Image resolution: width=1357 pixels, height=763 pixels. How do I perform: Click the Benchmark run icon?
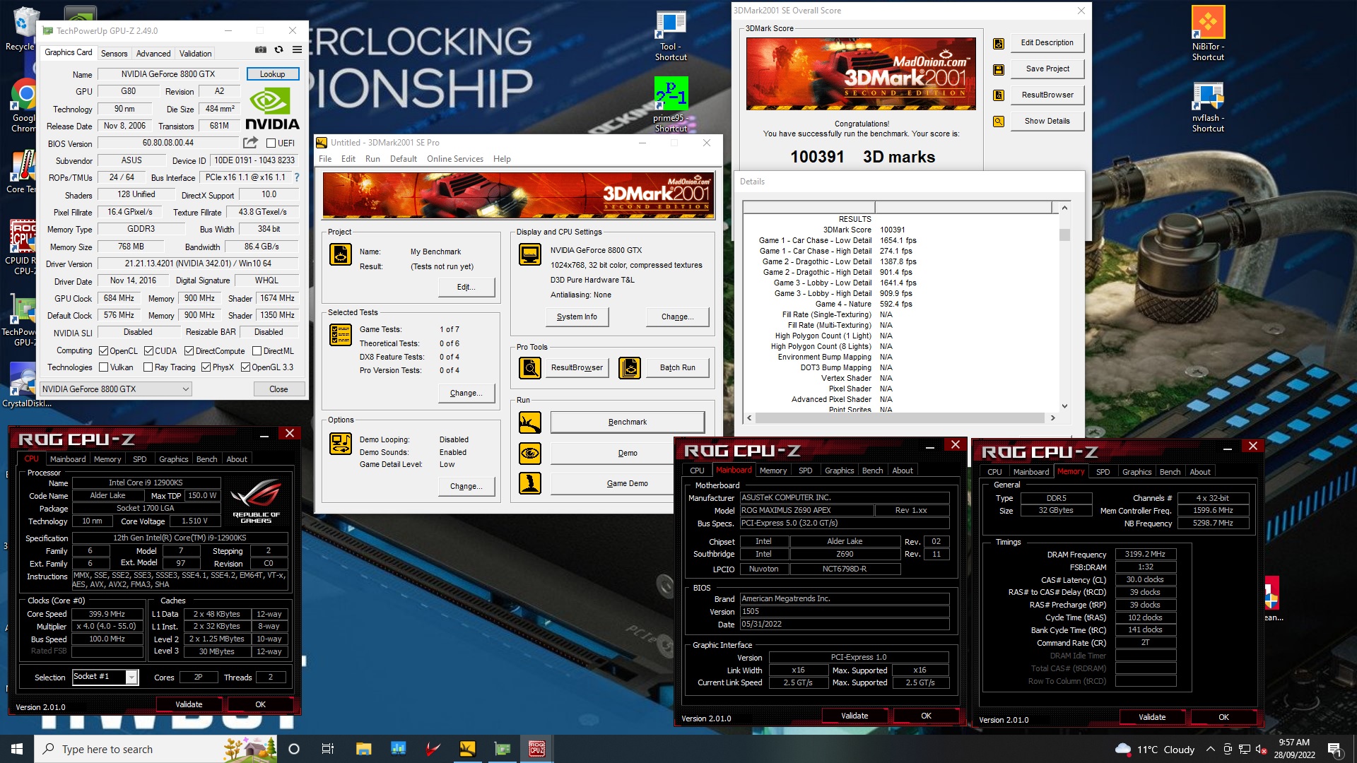(x=530, y=422)
